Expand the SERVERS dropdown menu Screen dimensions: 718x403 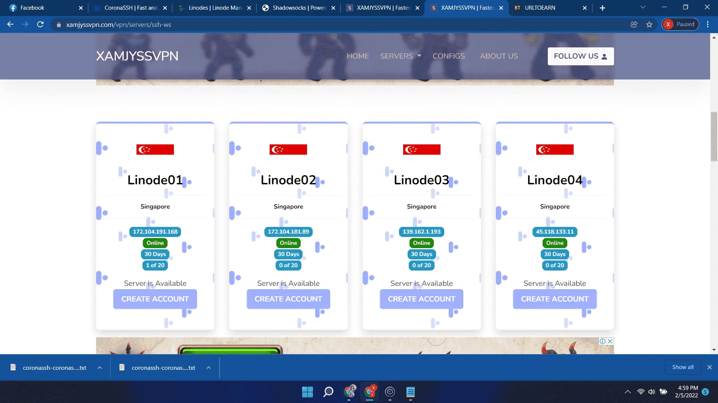(x=401, y=56)
